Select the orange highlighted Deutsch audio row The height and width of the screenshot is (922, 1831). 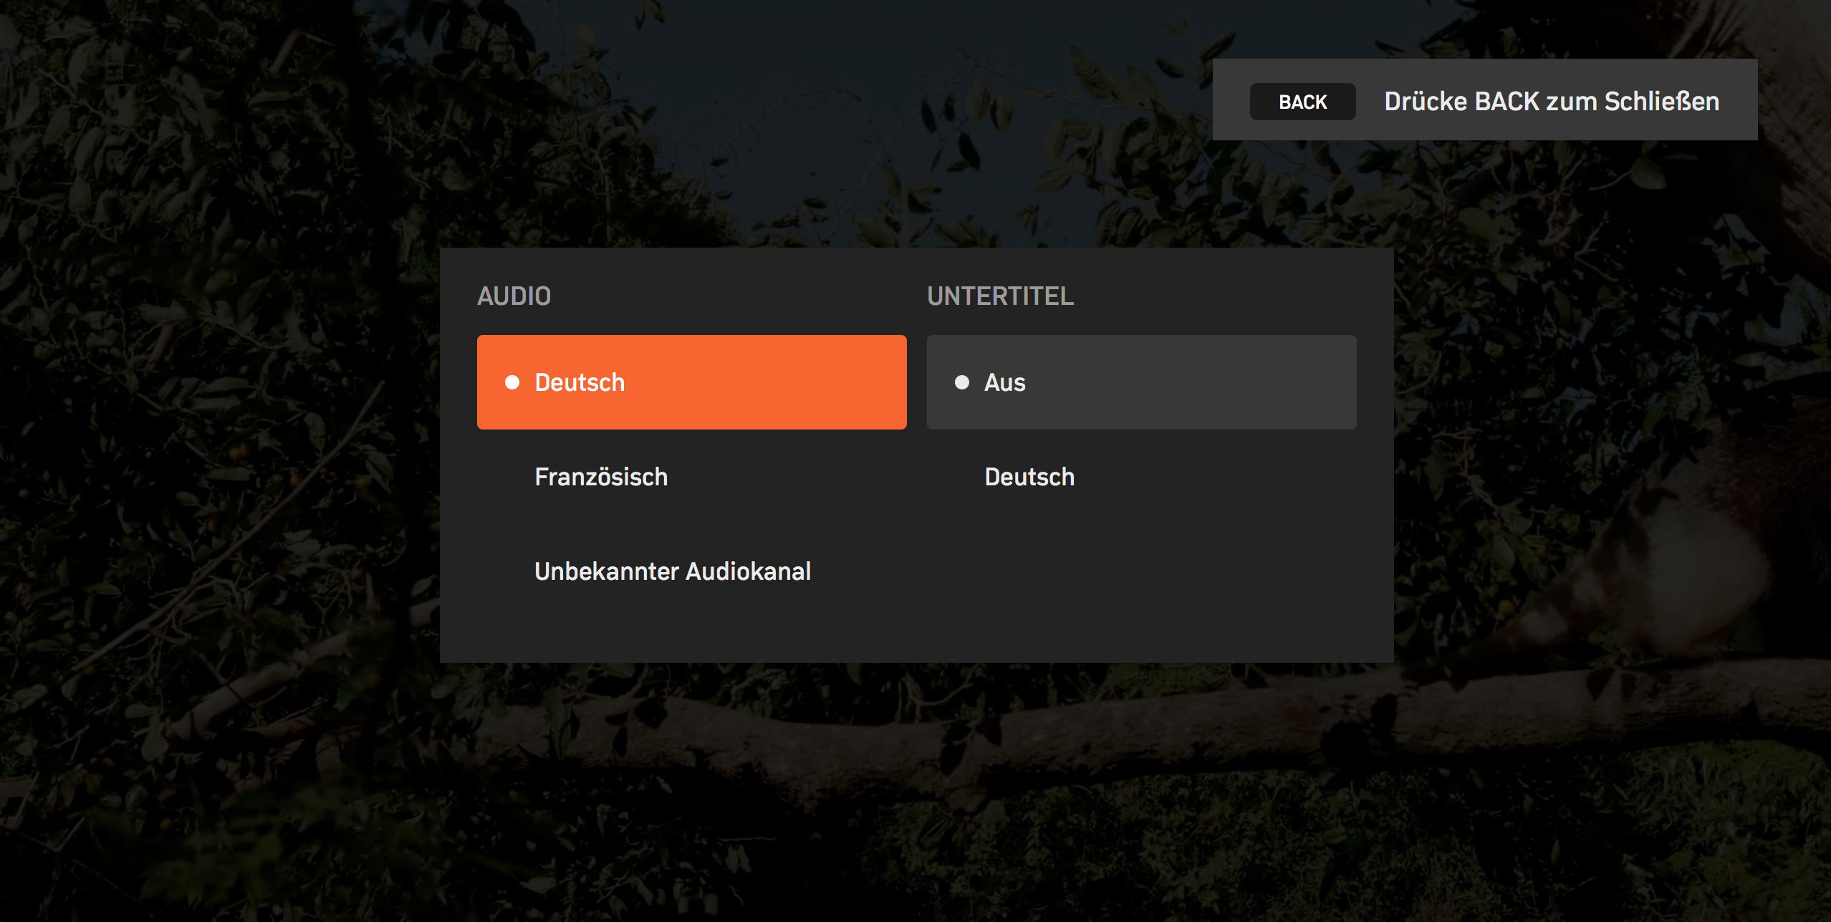(x=692, y=382)
